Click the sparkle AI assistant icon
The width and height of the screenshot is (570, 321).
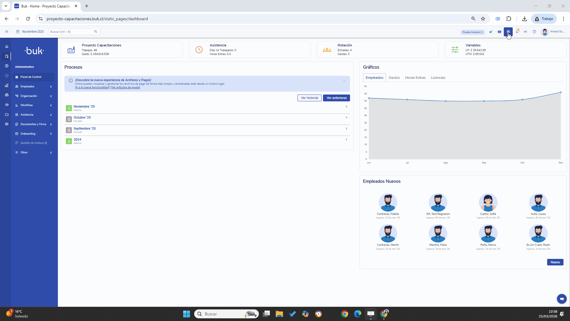(x=491, y=32)
